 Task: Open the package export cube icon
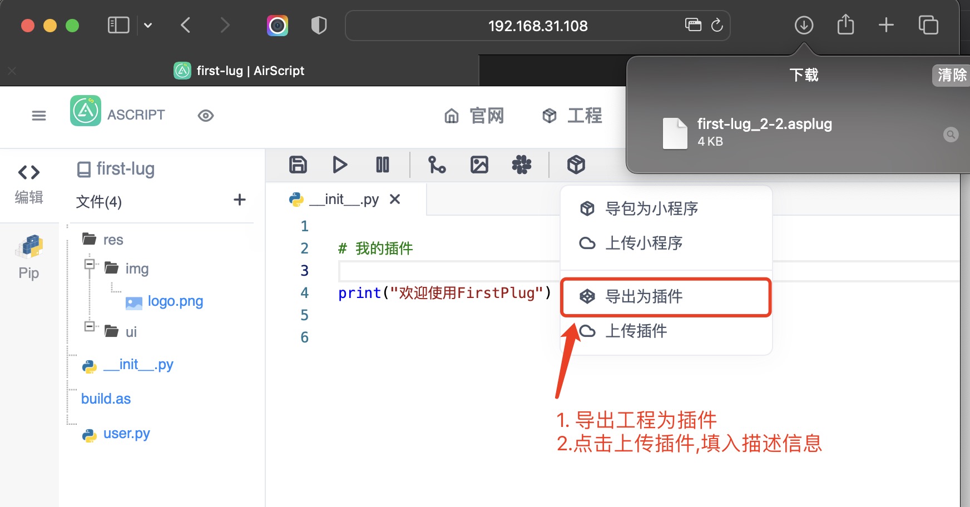[x=576, y=165]
